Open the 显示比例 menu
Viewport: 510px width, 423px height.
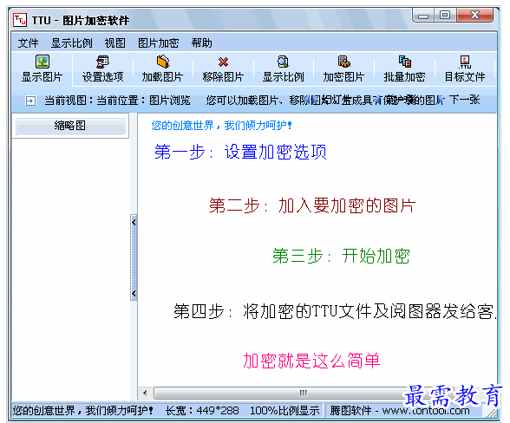[71, 43]
